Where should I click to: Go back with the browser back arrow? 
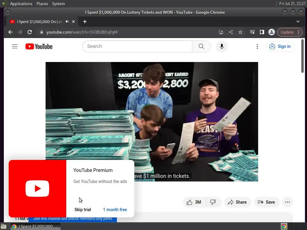tap(10, 32)
